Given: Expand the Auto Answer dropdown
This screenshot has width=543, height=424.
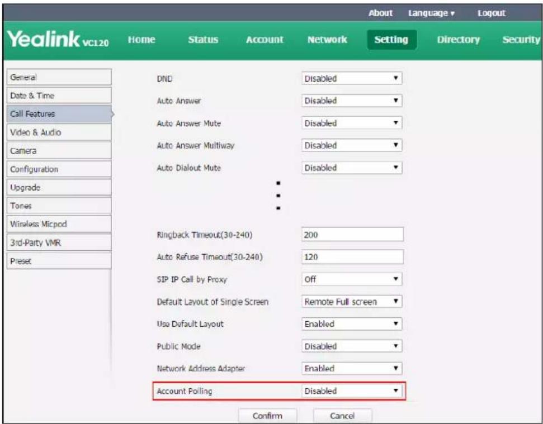Looking at the screenshot, I should [x=352, y=101].
